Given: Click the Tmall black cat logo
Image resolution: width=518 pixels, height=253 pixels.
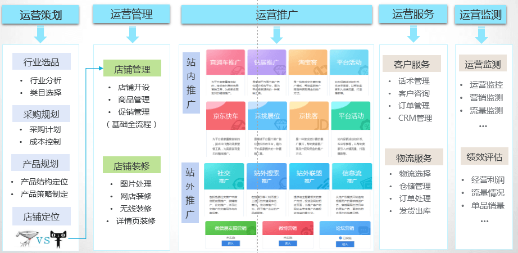Looking at the screenshot, I should (58, 239).
